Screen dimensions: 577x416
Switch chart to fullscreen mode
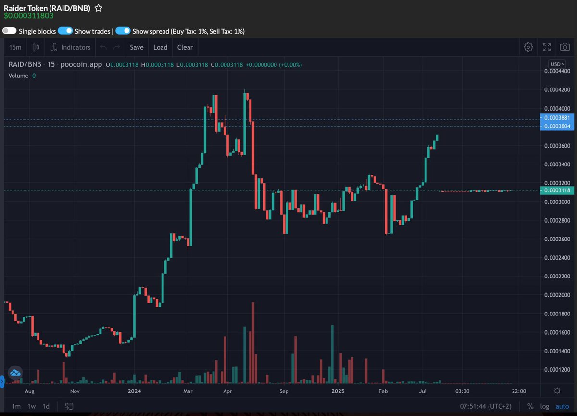point(547,47)
